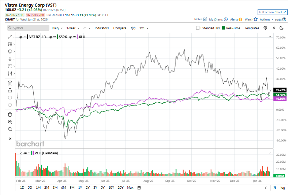Click the Symbol search field
The height and width of the screenshot is (195, 288).
click(28, 28)
